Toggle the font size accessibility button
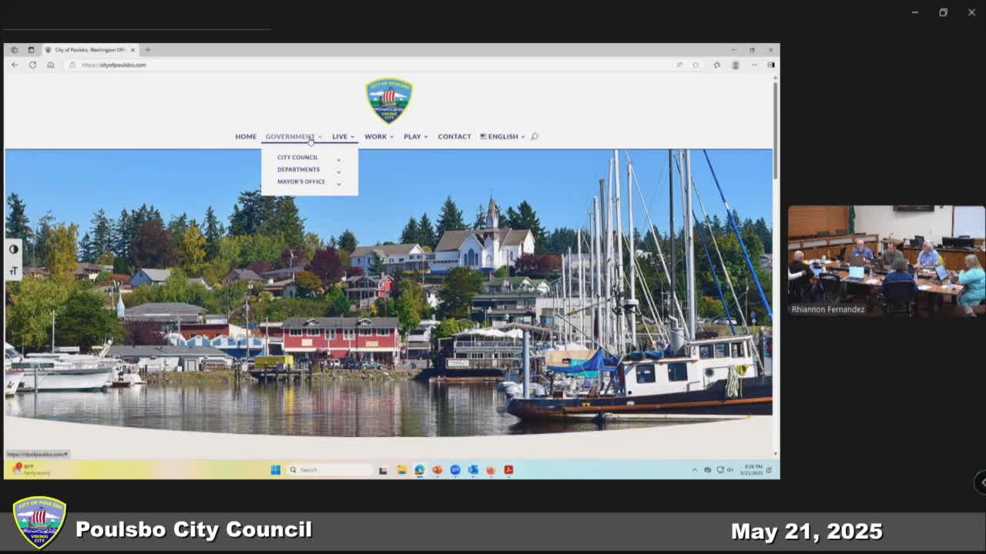 (x=13, y=271)
